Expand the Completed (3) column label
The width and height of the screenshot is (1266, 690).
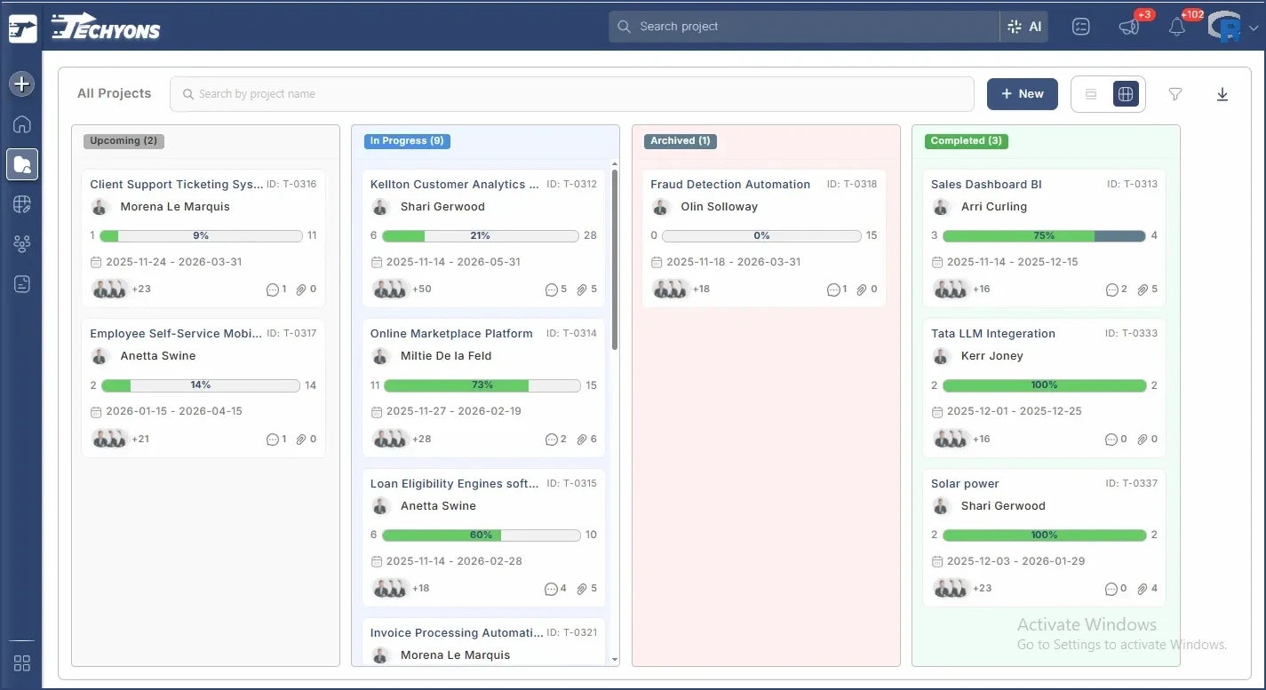[x=966, y=140]
